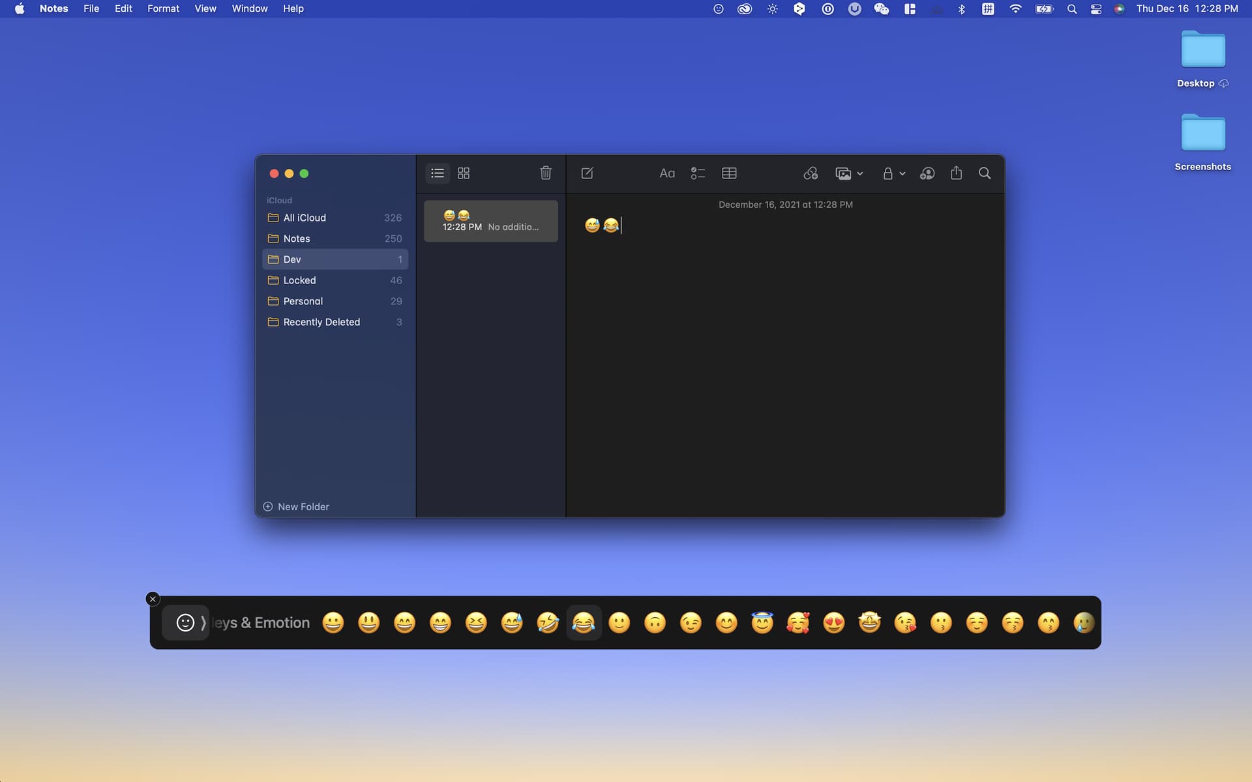Switch to gallery view
1252x782 pixels.
(464, 173)
